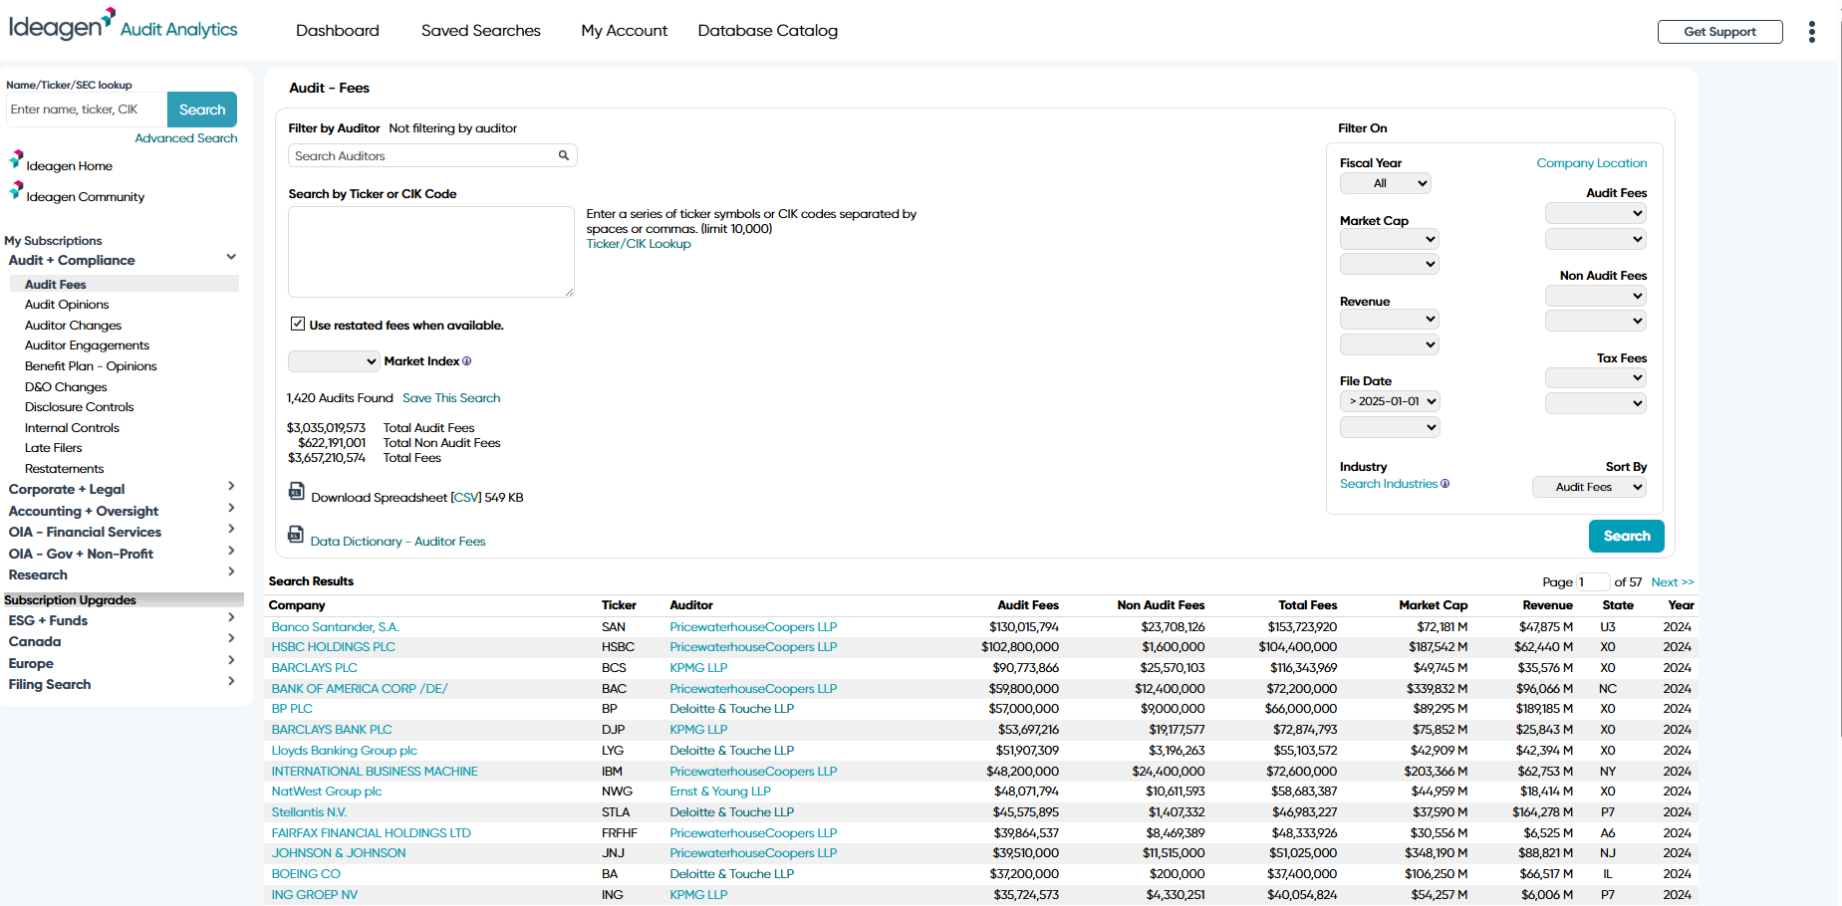
Task: Click Ernst & Young LLP auditor link
Action: click(x=720, y=792)
